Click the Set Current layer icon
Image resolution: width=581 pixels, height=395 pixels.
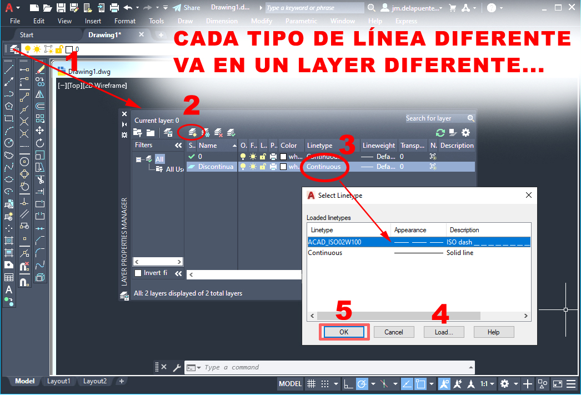tap(232, 133)
